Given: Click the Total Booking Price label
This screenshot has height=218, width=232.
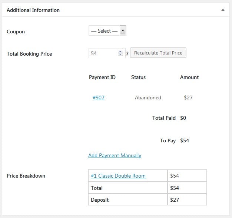Looking at the screenshot, I should (x=29, y=54).
